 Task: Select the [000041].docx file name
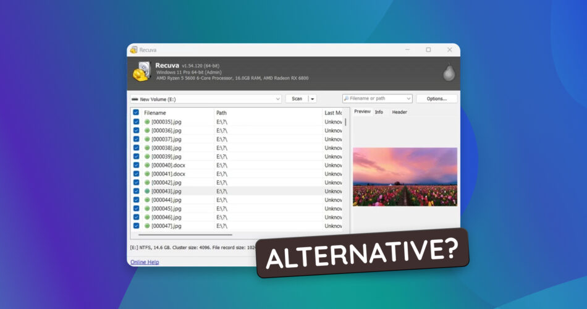click(168, 174)
